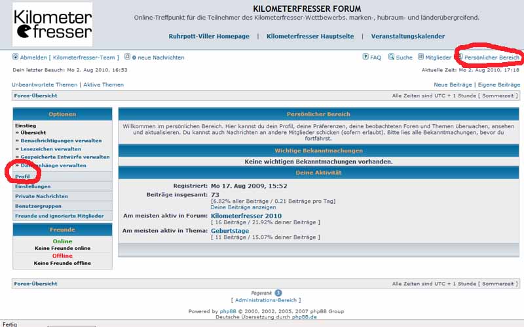The height and width of the screenshot is (327, 524).
Task: Click the new messages envelope icon
Action: point(127,57)
